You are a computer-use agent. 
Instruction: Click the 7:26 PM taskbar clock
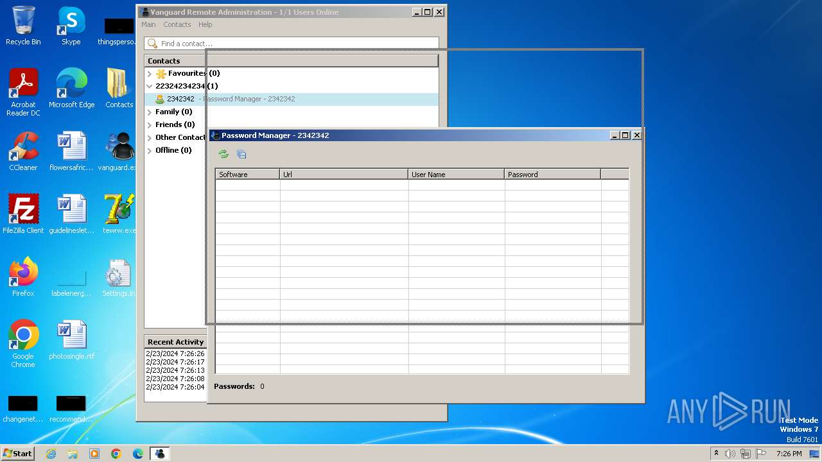tap(789, 454)
